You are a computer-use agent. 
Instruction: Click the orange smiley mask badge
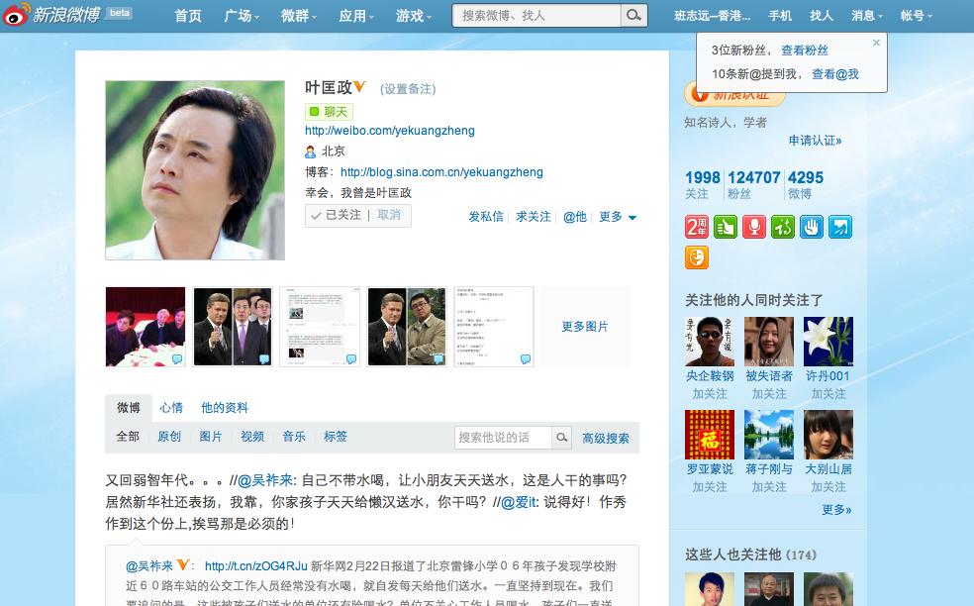(x=697, y=257)
